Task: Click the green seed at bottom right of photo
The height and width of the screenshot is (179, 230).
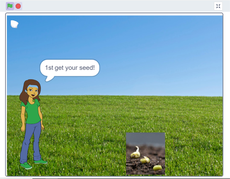Action: (157, 168)
